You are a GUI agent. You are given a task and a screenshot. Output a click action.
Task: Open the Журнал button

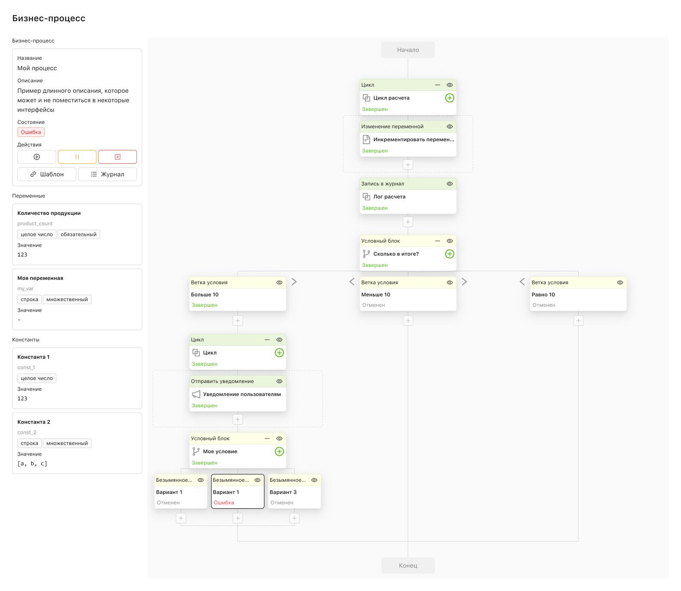click(x=108, y=174)
